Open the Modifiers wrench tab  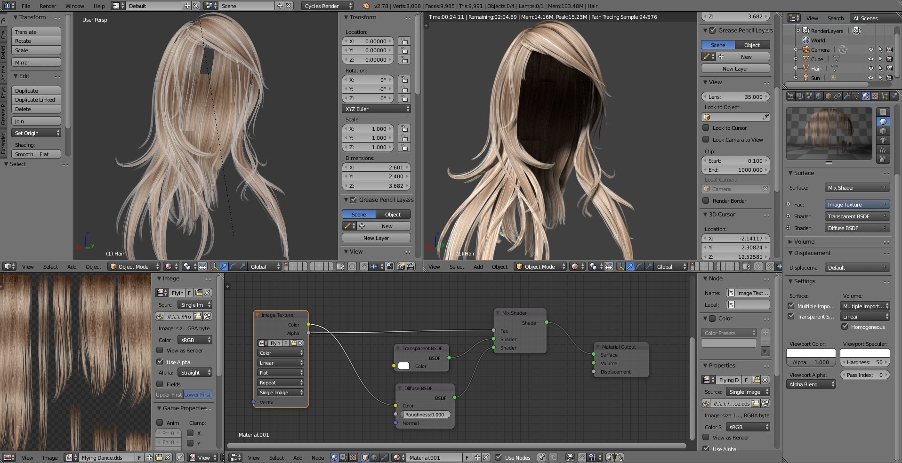(847, 96)
